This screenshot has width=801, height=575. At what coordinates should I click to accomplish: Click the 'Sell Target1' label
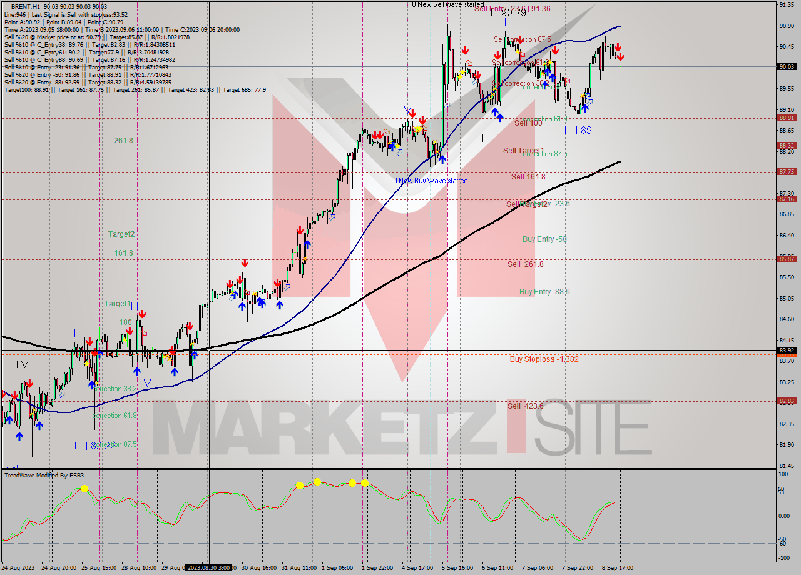[x=523, y=151]
